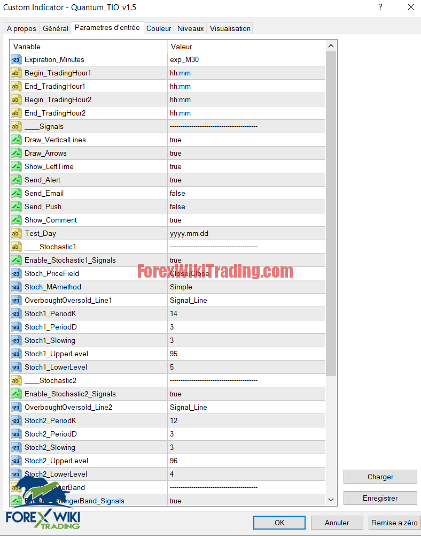The image size is (421, 536).
Task: Click the Stoch_PriceField integer type icon
Action: (16, 273)
